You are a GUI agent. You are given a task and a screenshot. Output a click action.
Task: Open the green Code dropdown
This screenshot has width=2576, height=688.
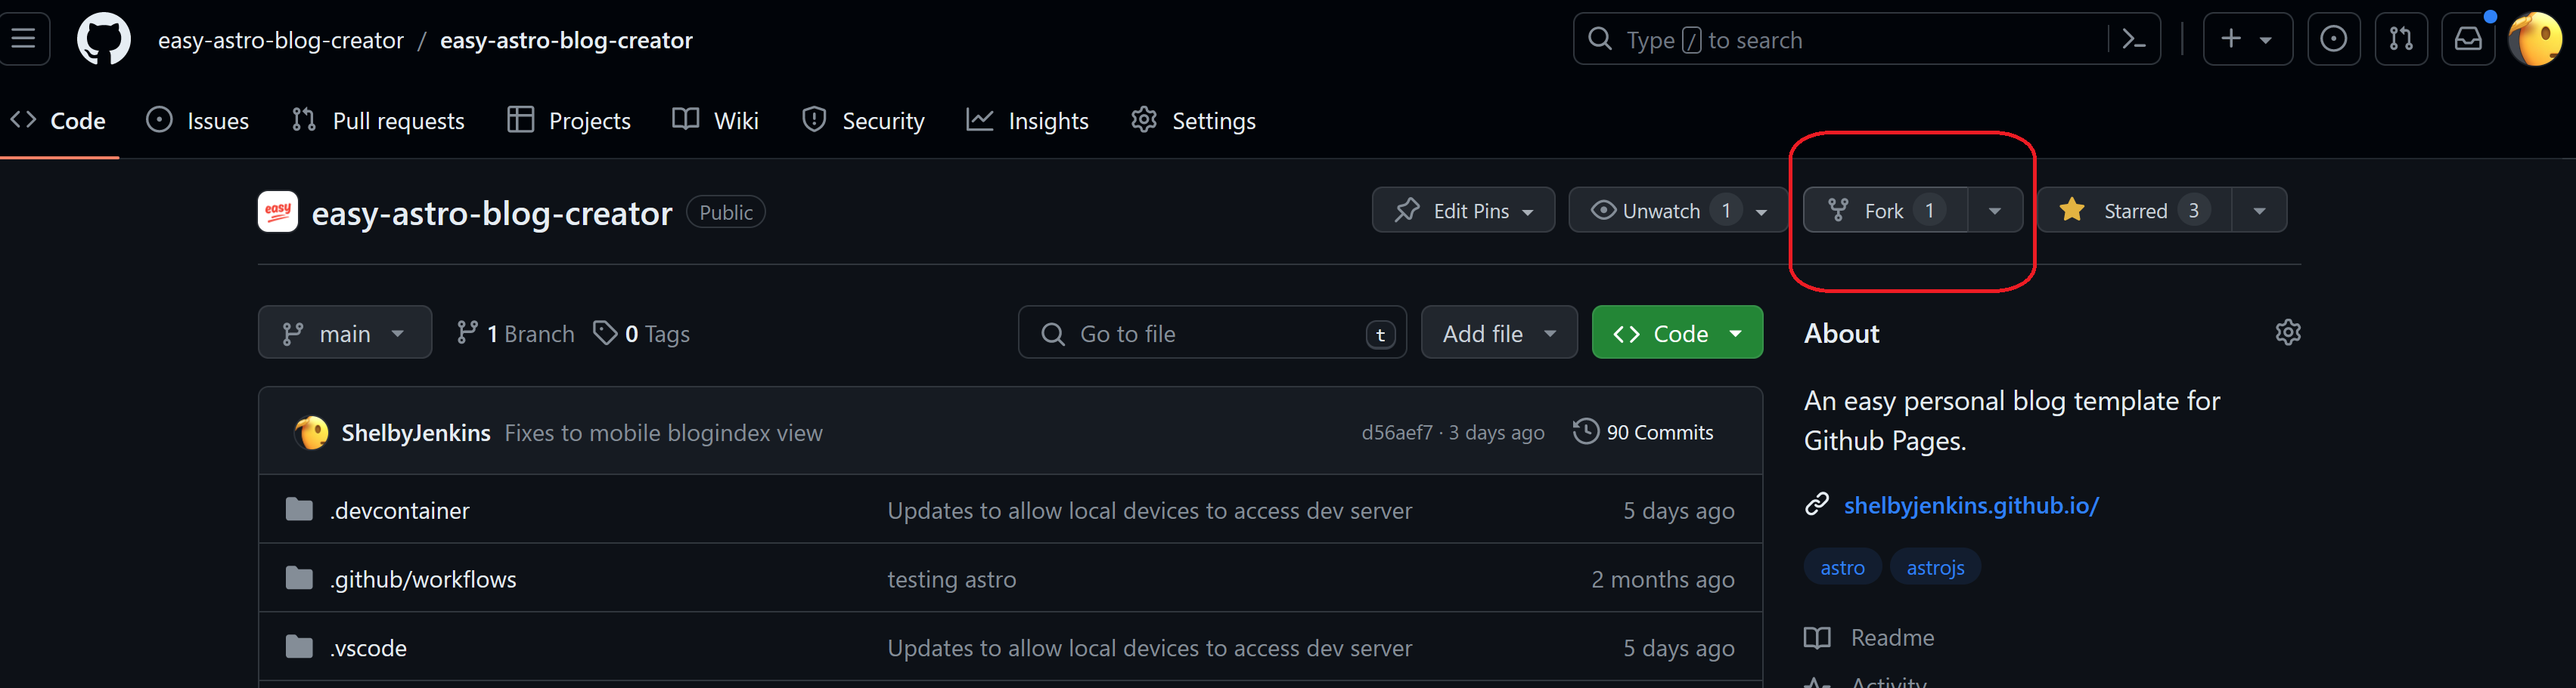(1677, 334)
